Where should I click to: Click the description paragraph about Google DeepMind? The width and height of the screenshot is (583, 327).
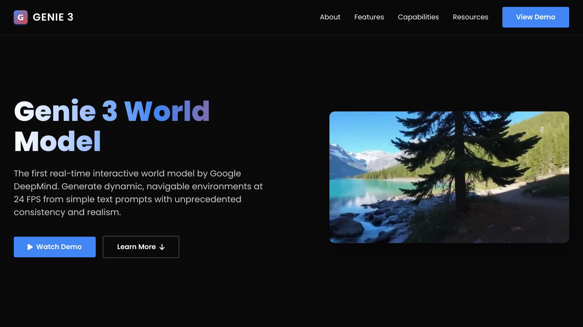138,193
